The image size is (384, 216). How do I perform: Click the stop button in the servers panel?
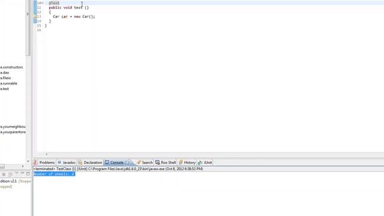tap(4, 174)
